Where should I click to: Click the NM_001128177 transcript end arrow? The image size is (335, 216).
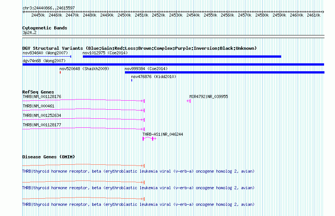[x=143, y=129]
